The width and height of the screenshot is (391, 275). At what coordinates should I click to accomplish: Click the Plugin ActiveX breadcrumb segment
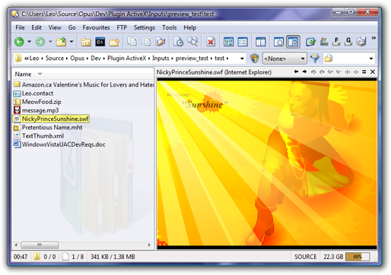(127, 58)
